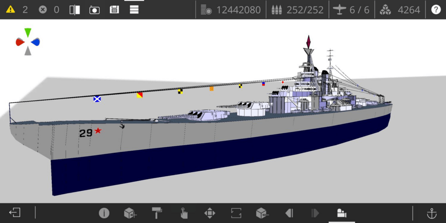Select the add block cube tool

(x=130, y=213)
